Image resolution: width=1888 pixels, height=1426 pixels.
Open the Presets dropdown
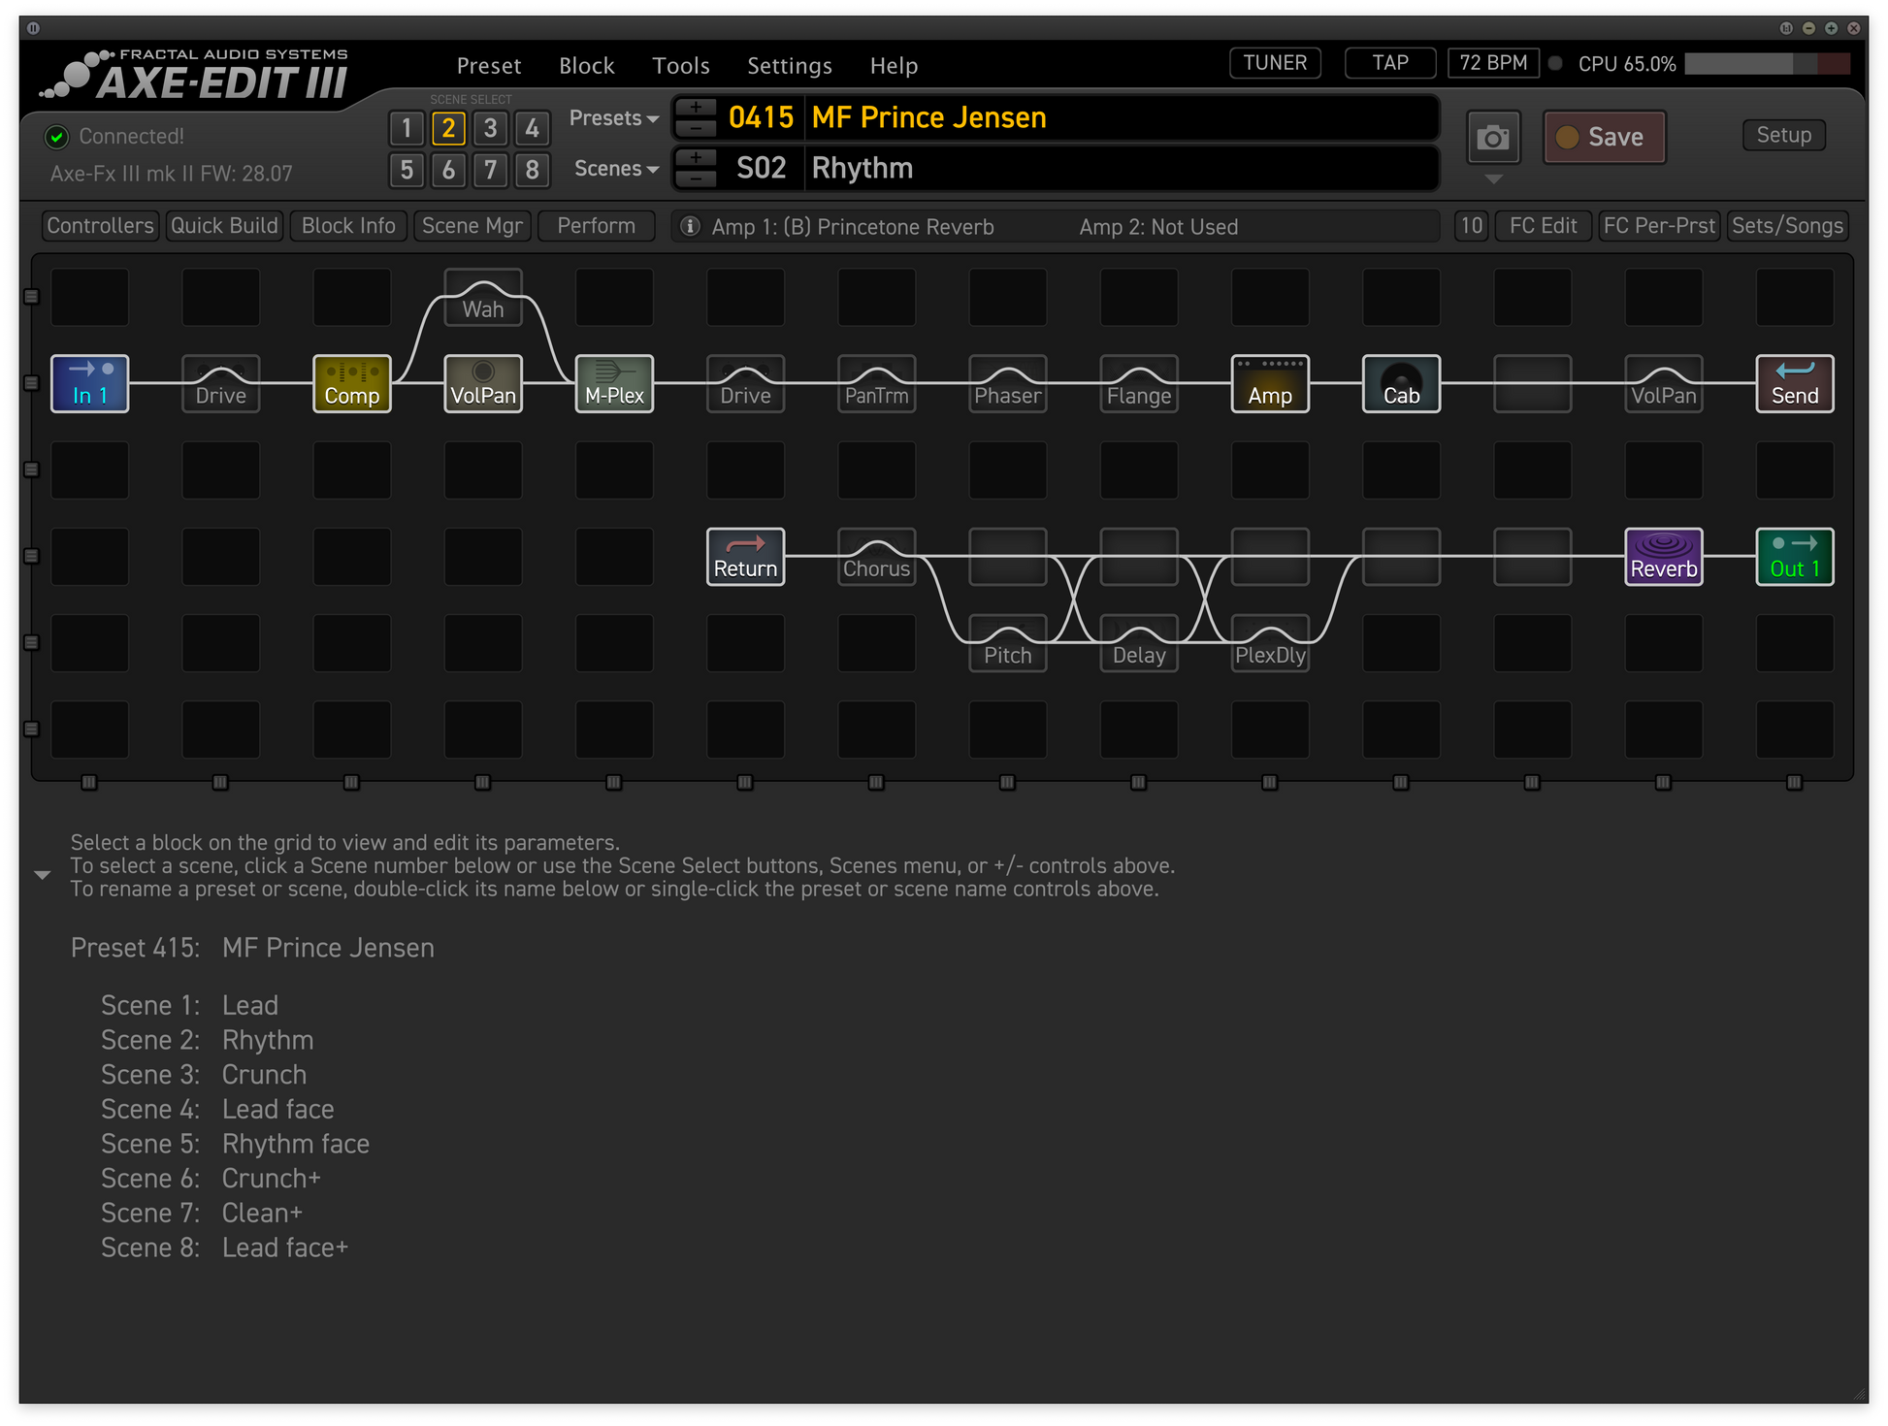click(x=613, y=118)
